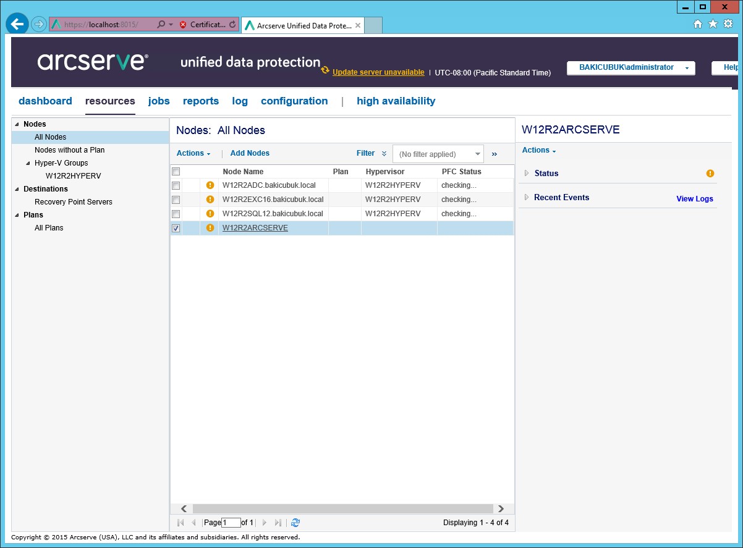Click warning icon for W12R2ARCSERVE row
The height and width of the screenshot is (548, 743).
(210, 227)
